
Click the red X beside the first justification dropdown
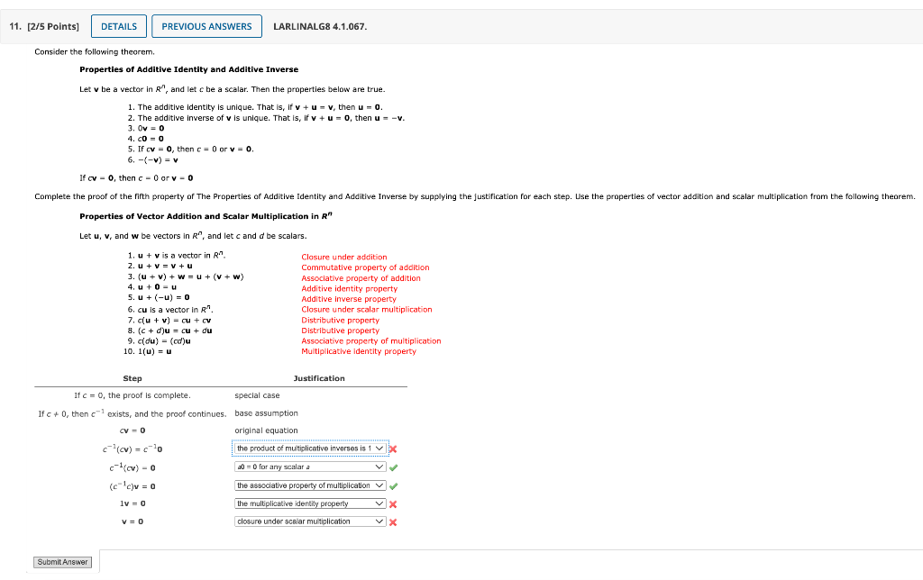391,448
